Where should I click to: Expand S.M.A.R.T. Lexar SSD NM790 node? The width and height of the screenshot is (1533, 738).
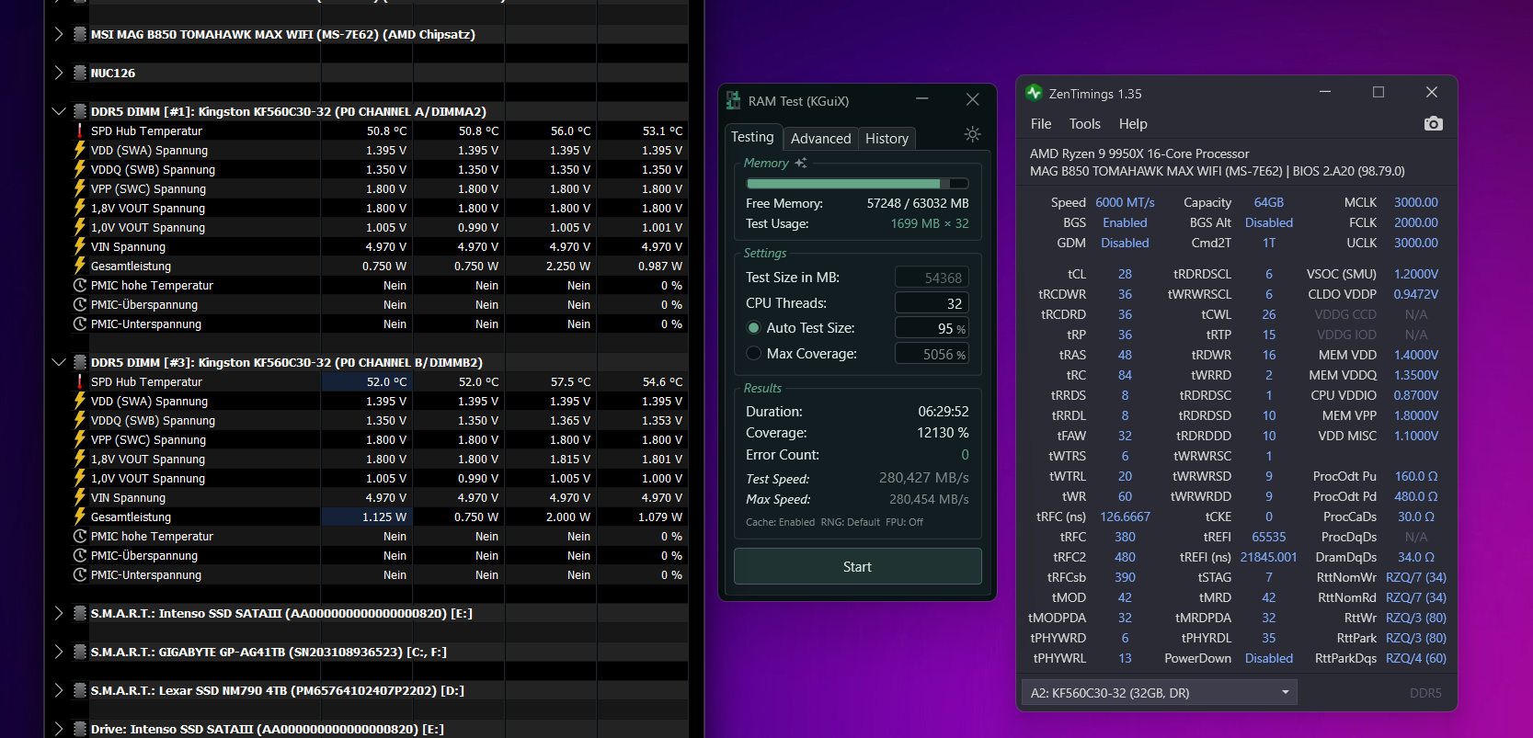[x=59, y=690]
